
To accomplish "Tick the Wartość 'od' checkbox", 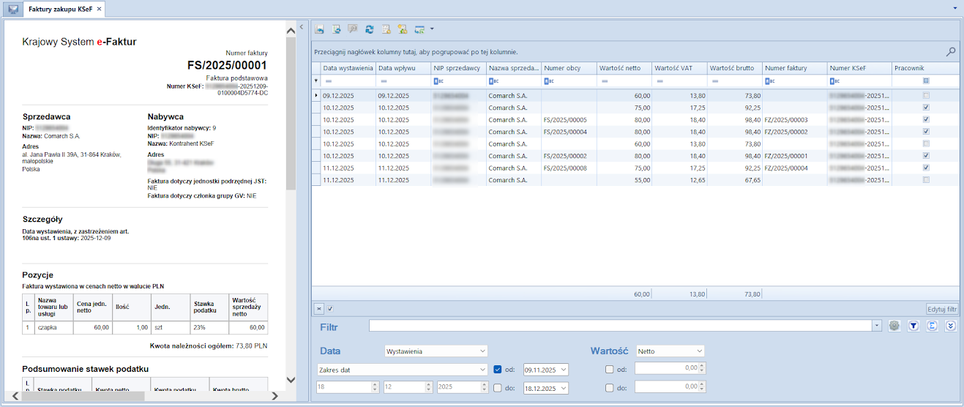I will [610, 370].
